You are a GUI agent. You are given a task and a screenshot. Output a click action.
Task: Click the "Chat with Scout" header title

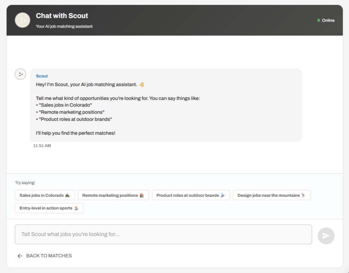pos(62,16)
